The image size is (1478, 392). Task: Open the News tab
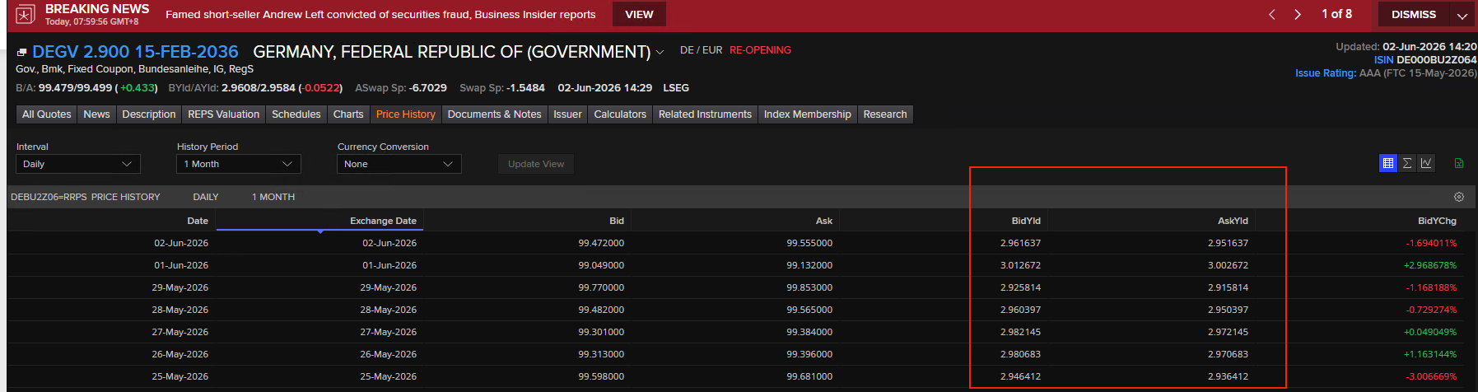[x=96, y=114]
